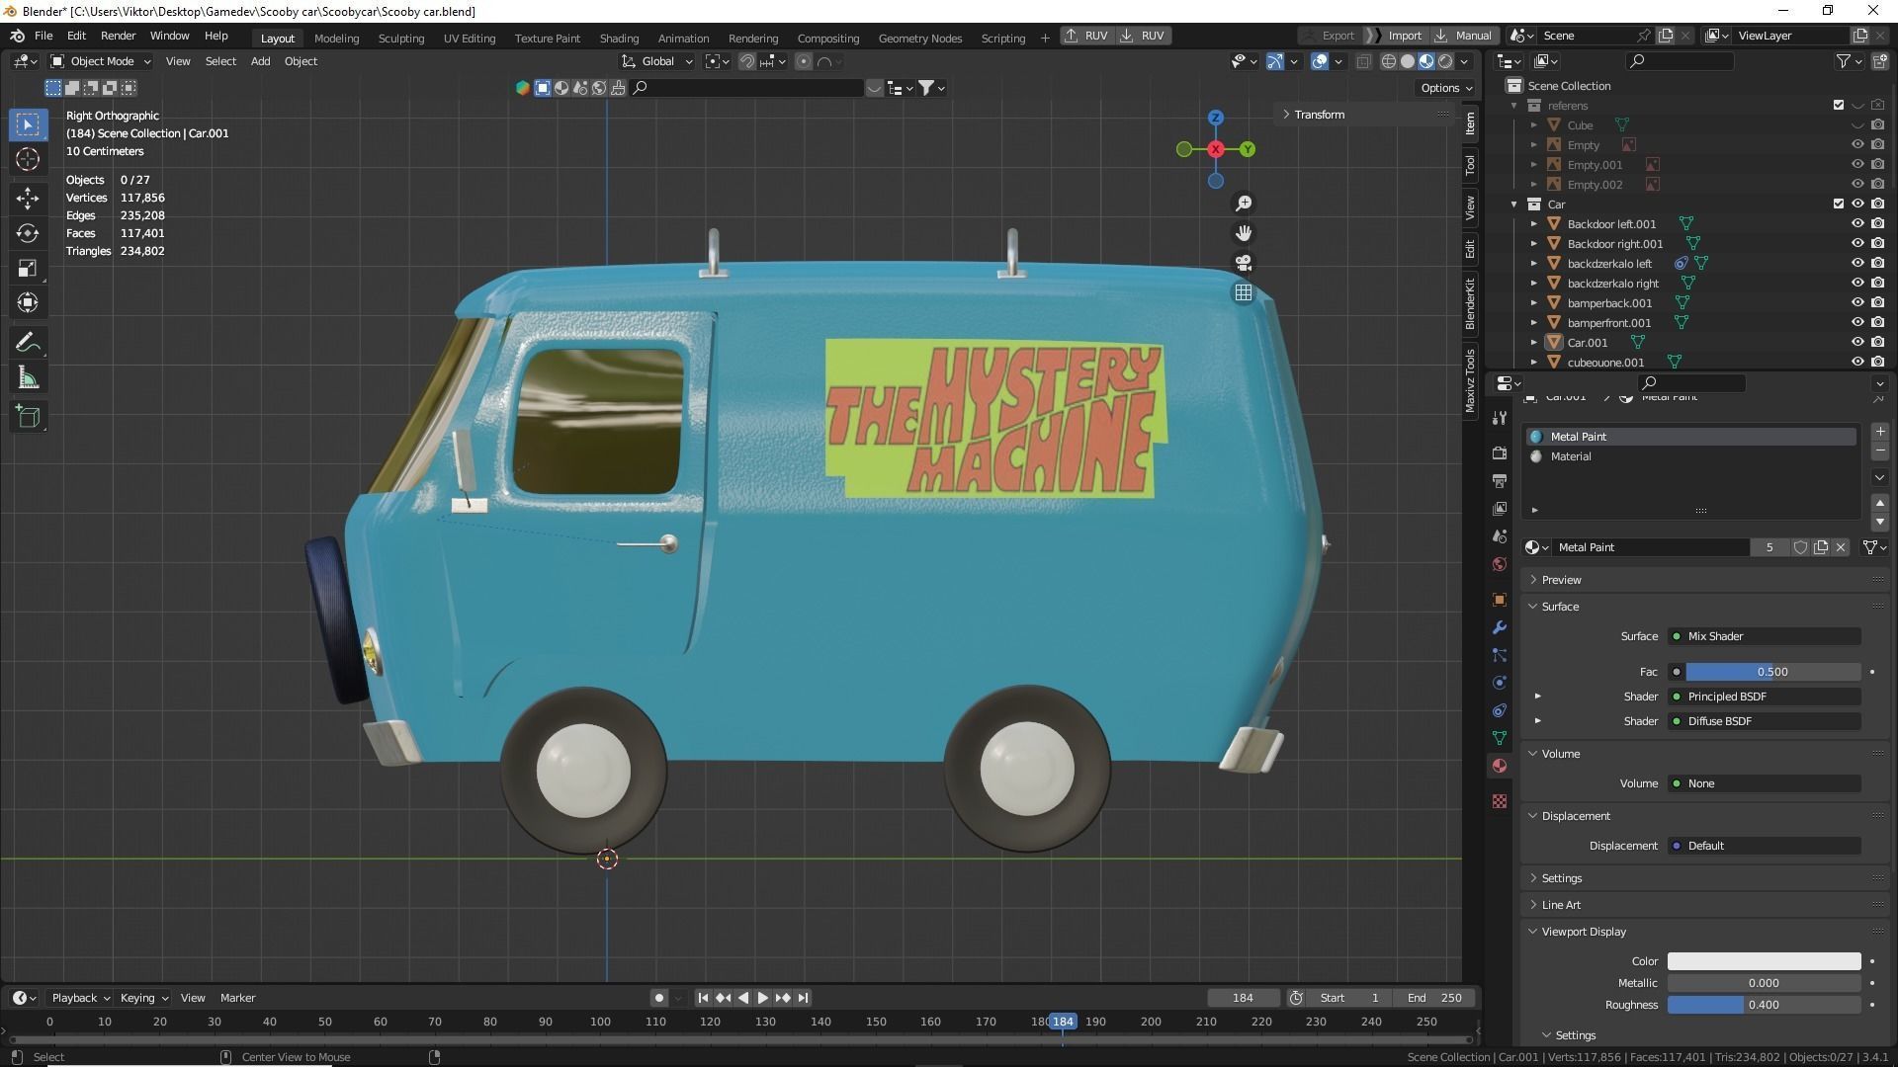Expand the Settings panel below Displacement
Viewport: 1898px width, 1067px height.
tap(1561, 878)
